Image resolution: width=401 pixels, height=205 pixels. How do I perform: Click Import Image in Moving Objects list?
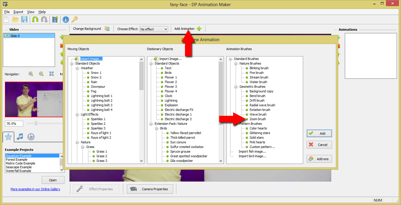point(91,59)
